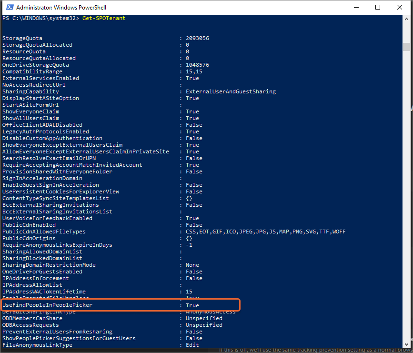Click Unspecified value of ODBAccessRequests
Screen dimensions: 413x353
click(204, 325)
